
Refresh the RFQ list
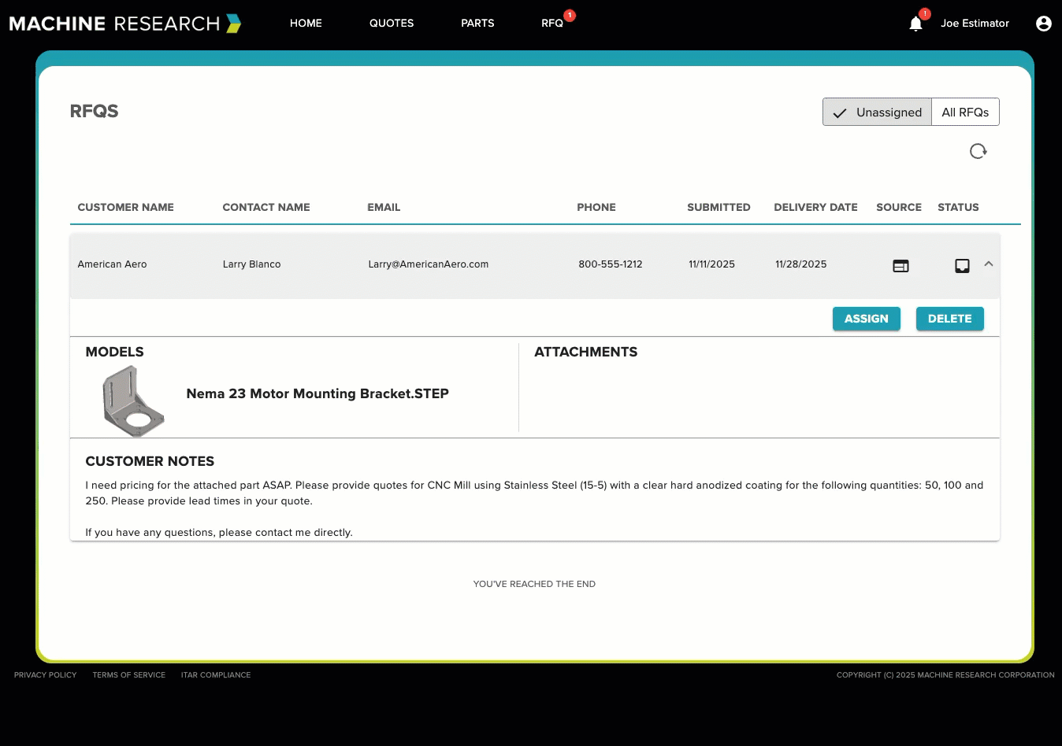click(x=978, y=151)
